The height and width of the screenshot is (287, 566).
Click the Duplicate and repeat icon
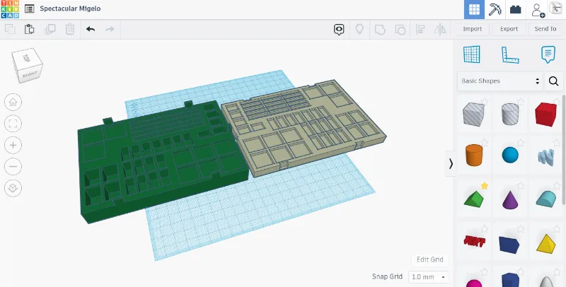[50, 29]
